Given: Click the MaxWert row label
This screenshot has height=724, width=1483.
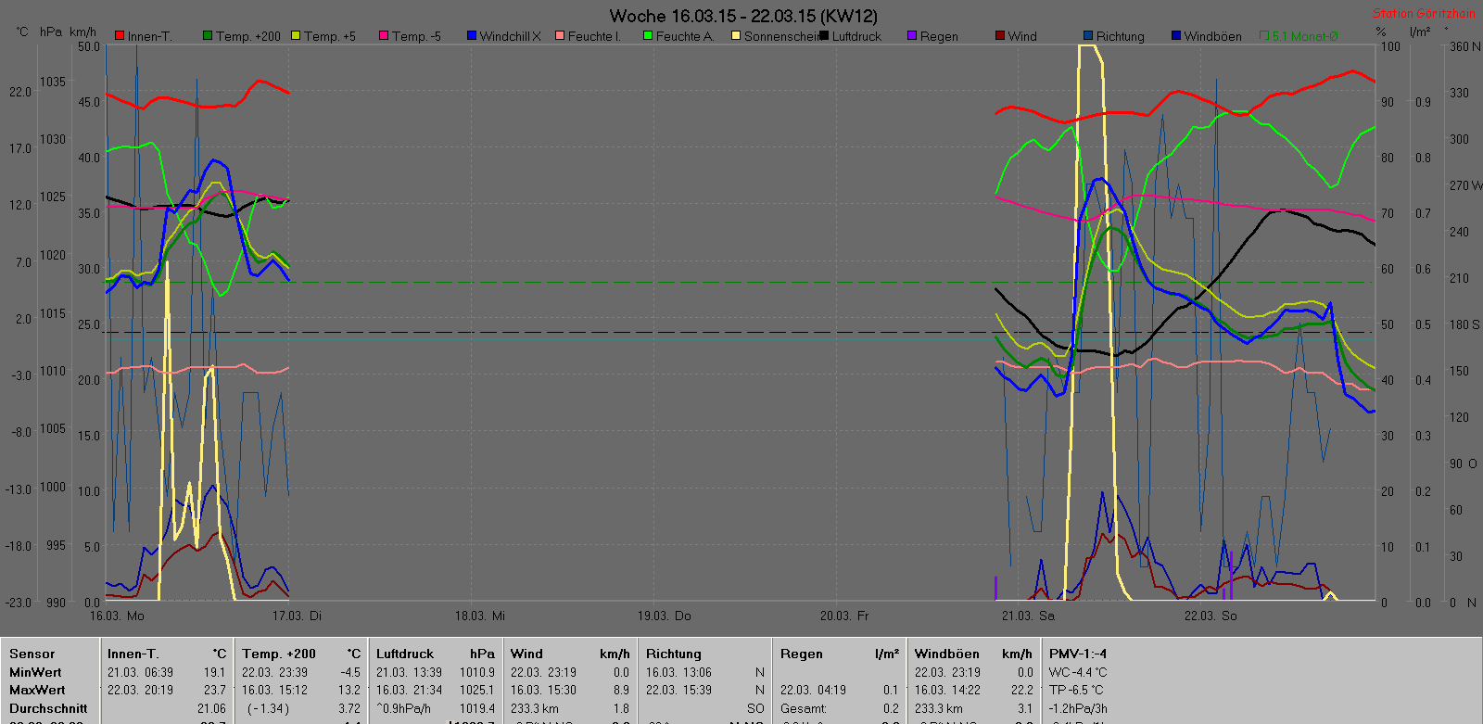Looking at the screenshot, I should (x=36, y=690).
